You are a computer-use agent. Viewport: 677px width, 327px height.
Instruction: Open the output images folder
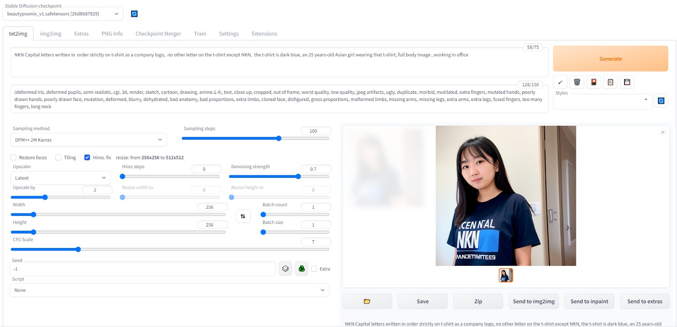click(367, 301)
